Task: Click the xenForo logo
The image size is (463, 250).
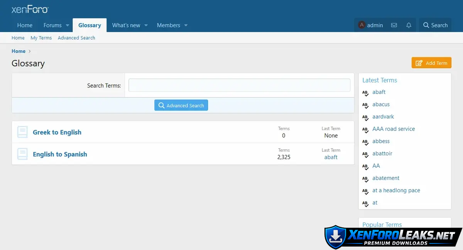Action: [x=30, y=10]
